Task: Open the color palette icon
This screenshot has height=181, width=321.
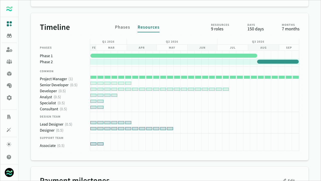Action: click(9, 86)
